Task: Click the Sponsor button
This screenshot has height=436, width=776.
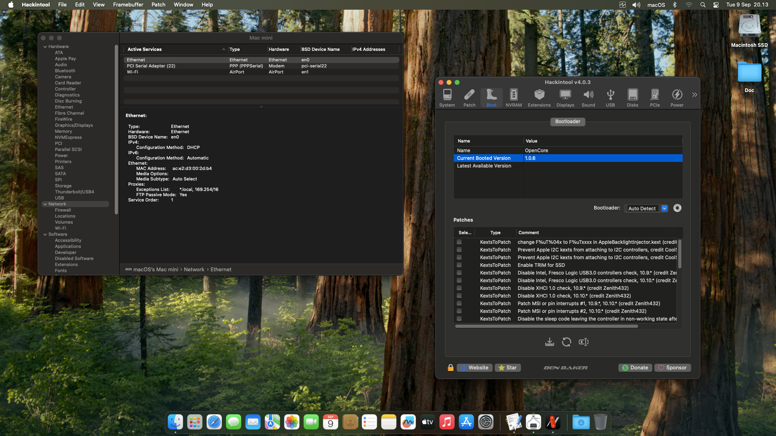Action: [x=673, y=367]
